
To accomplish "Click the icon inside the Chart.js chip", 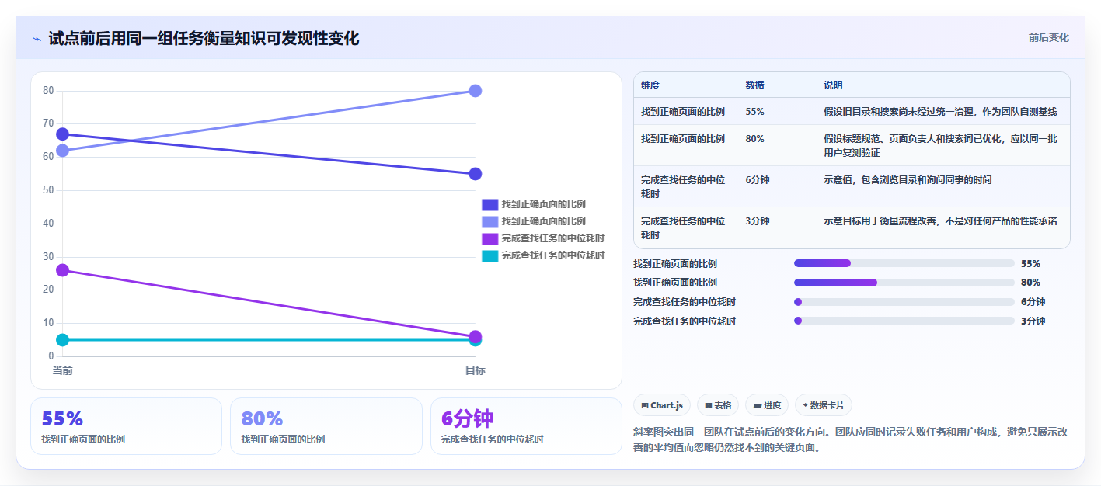I will tap(645, 405).
